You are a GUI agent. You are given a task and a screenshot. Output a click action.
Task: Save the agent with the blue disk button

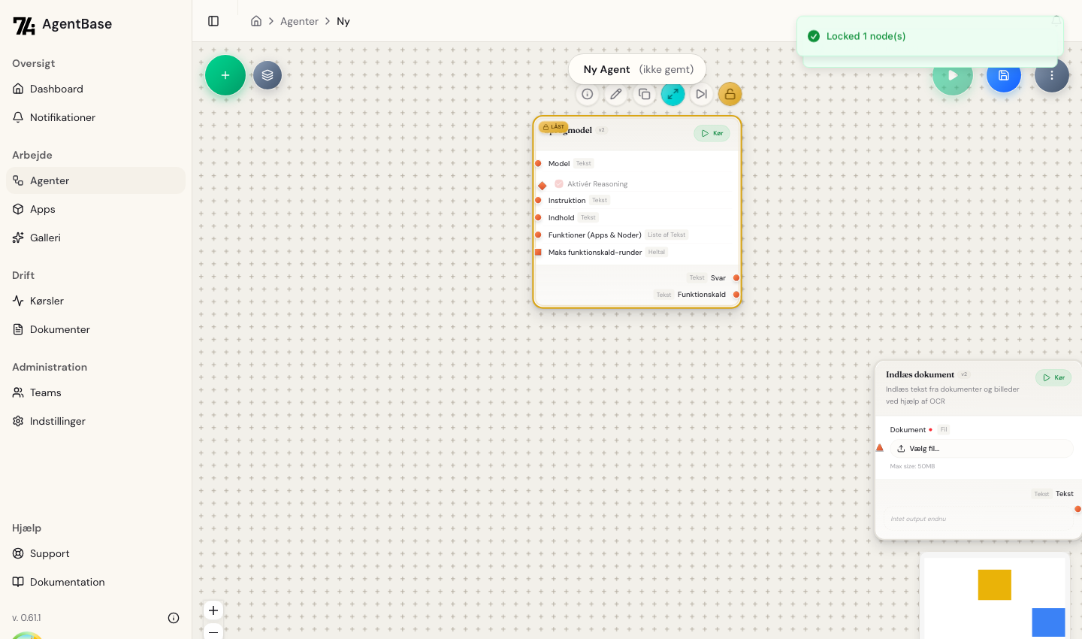point(1004,75)
